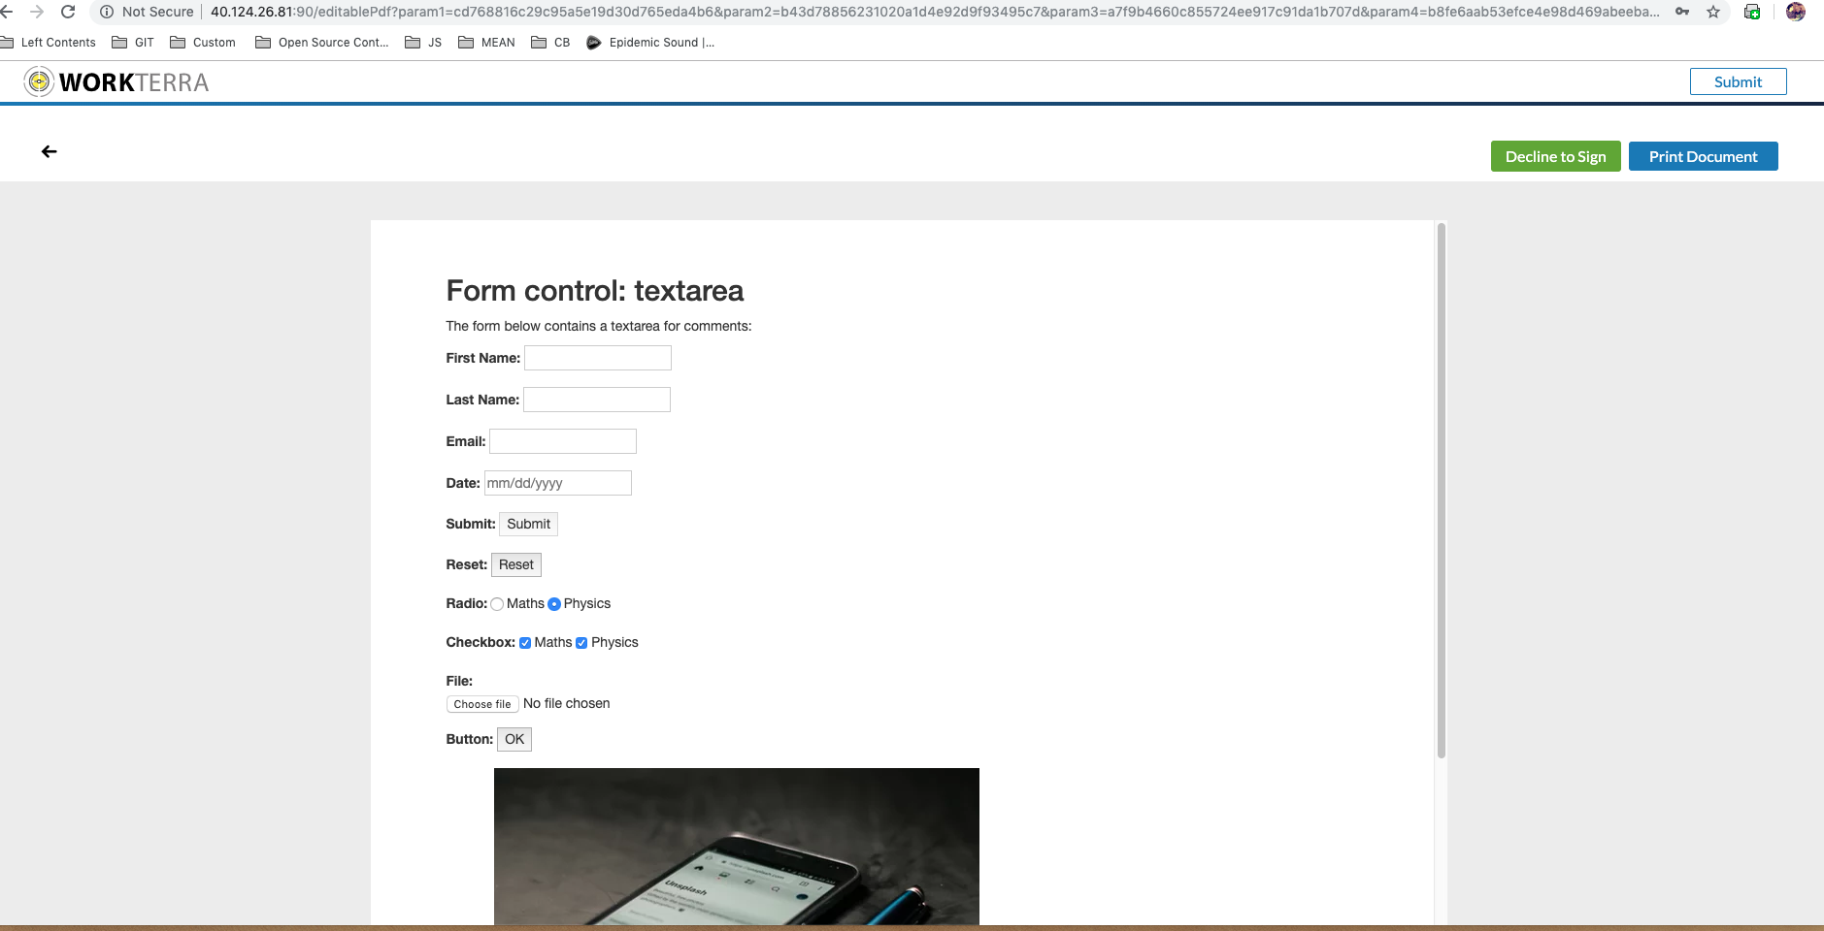Expand the MEAN bookmarks folder

486,43
